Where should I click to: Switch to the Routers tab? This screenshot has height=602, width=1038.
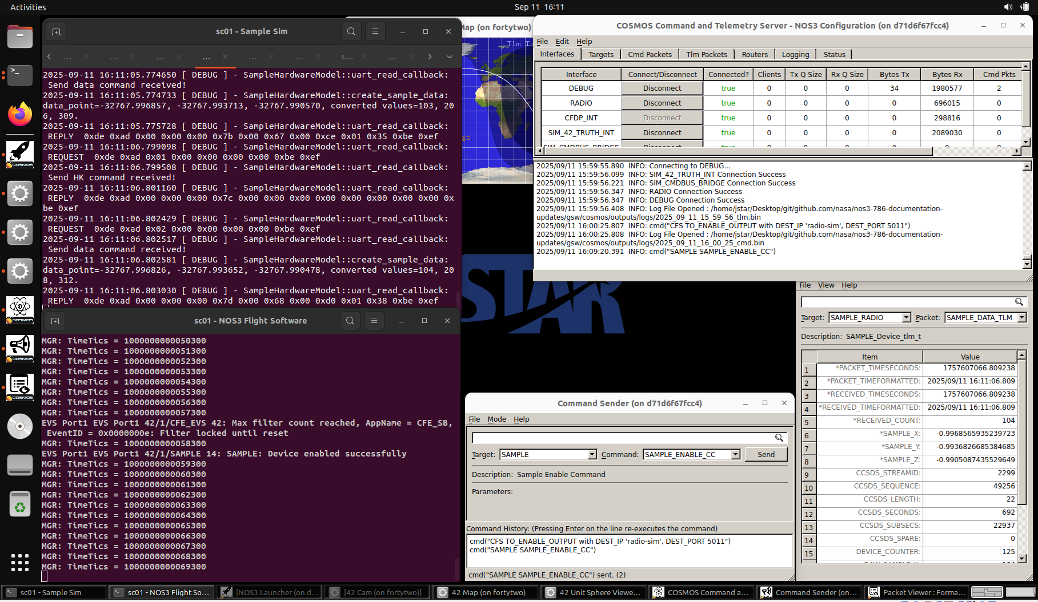pyautogui.click(x=755, y=54)
